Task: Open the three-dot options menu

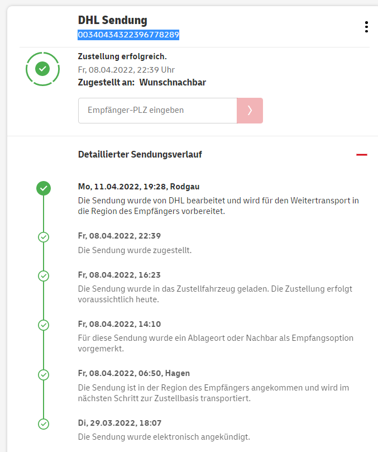Action: (366, 27)
